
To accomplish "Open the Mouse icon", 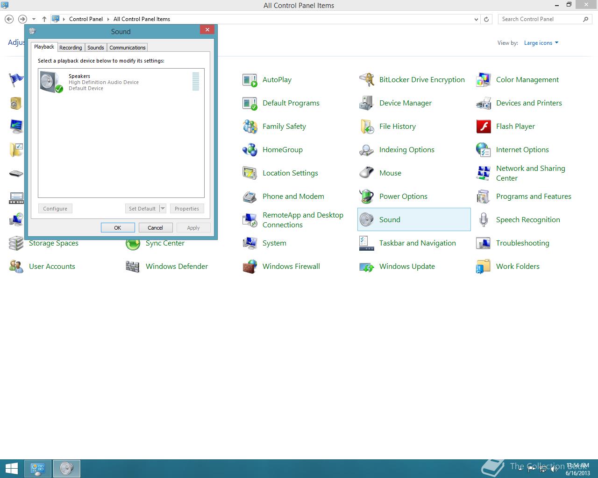I will tap(367, 173).
